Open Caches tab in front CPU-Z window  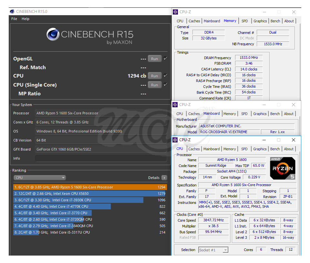click(x=194, y=149)
